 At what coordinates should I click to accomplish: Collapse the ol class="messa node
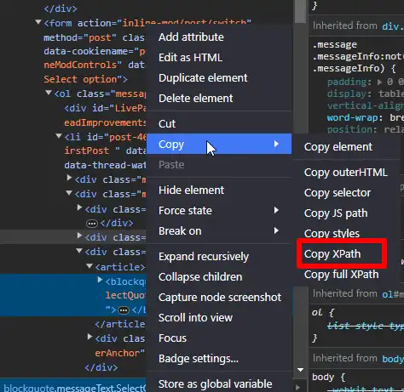pos(49,93)
